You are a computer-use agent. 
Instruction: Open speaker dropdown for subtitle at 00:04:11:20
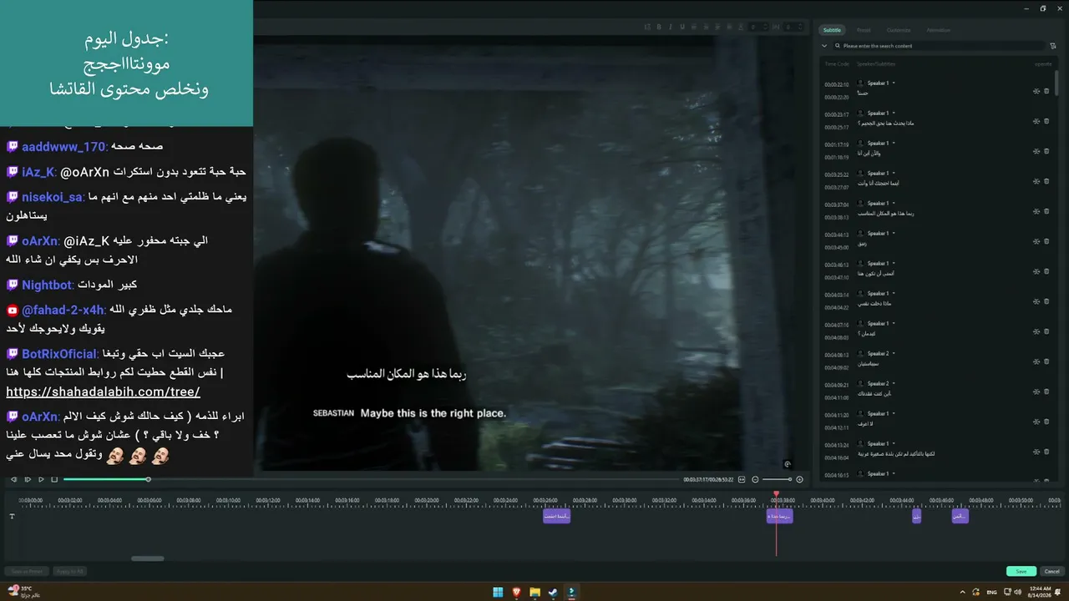point(894,414)
